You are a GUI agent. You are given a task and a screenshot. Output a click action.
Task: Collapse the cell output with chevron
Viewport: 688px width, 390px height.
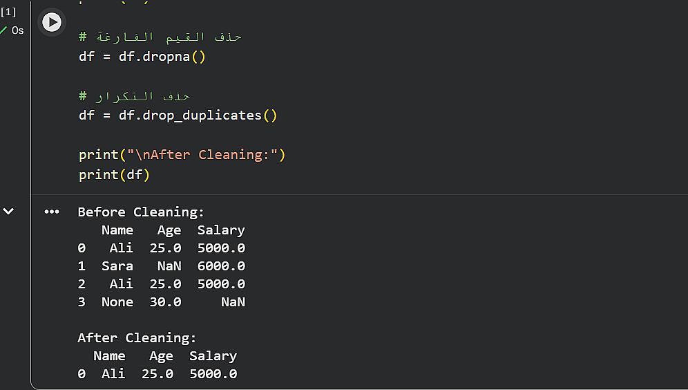coord(8,211)
